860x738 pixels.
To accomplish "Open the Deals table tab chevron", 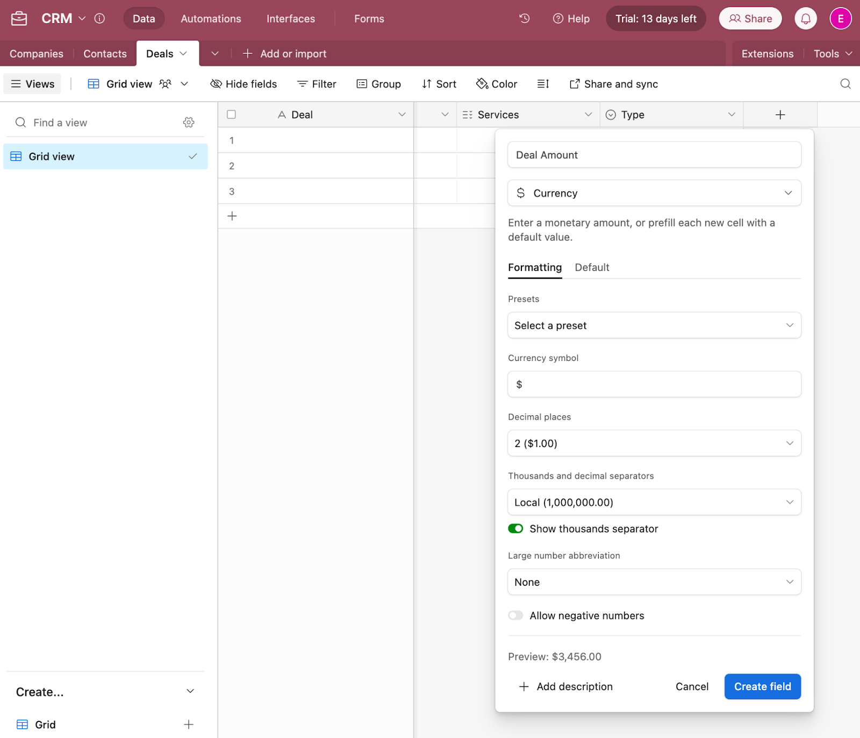I will pyautogui.click(x=183, y=53).
